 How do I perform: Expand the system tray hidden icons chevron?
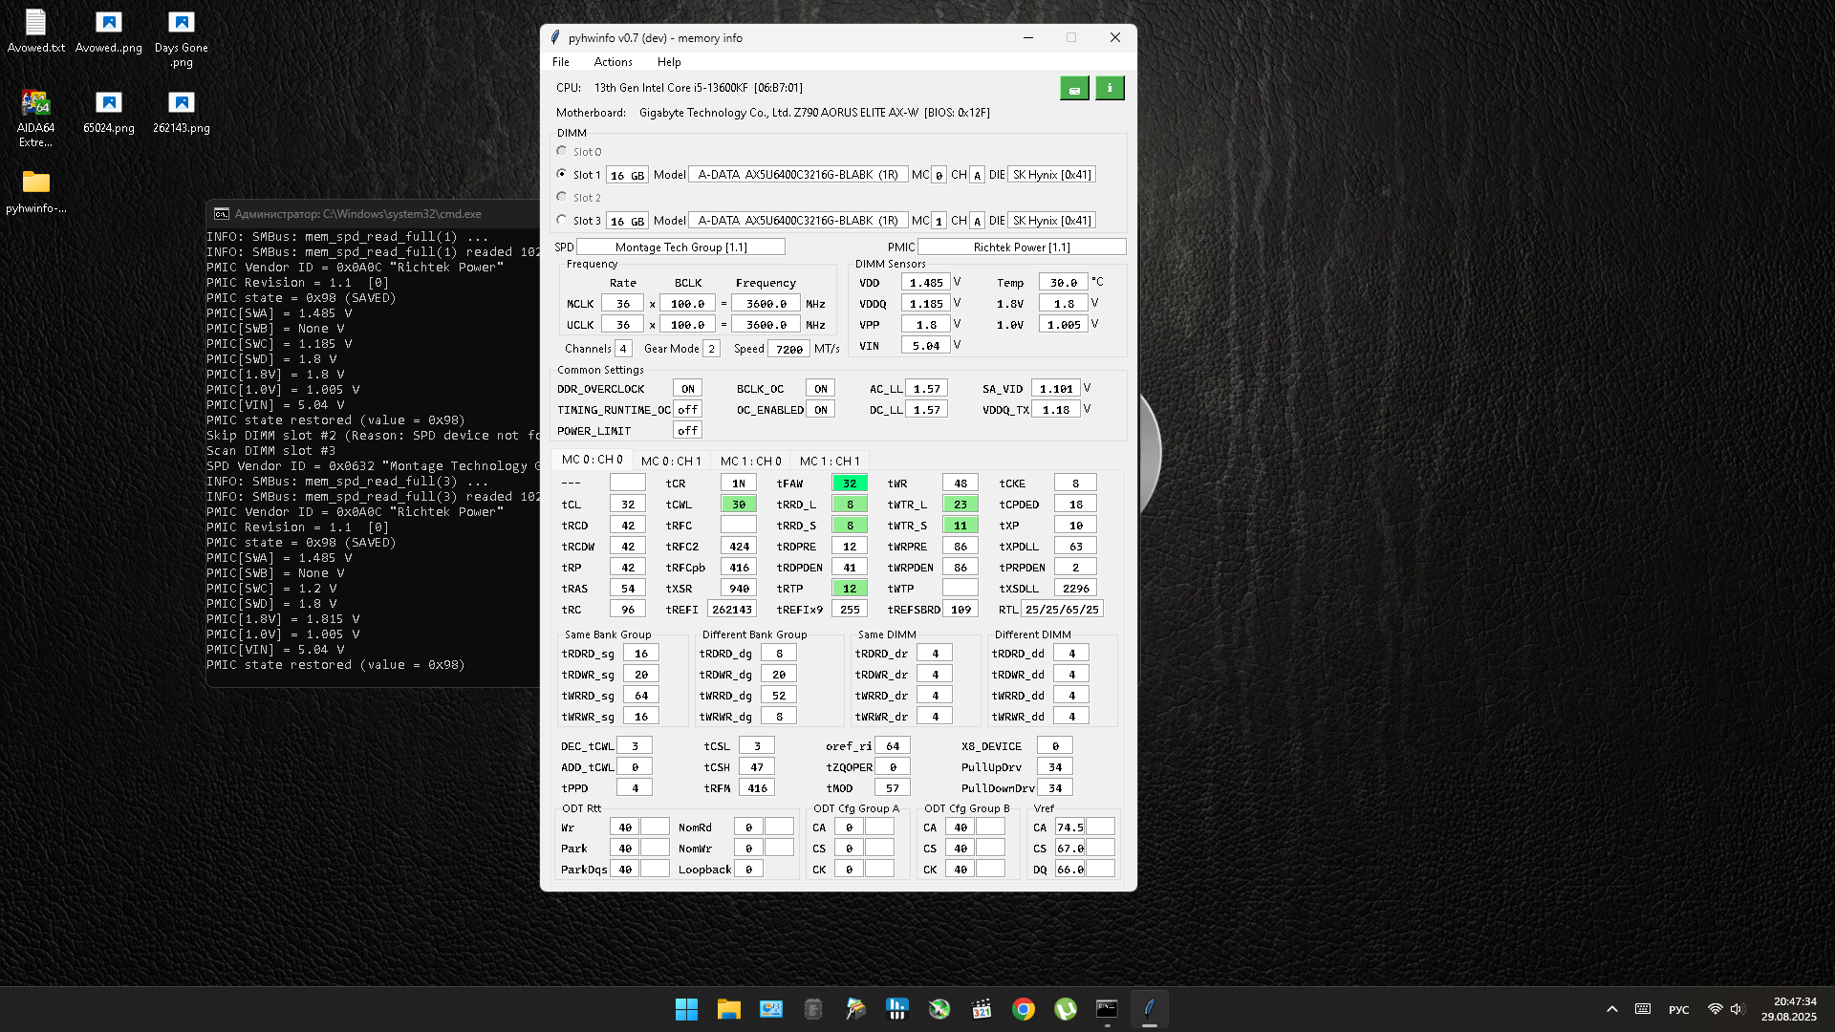coord(1611,1009)
